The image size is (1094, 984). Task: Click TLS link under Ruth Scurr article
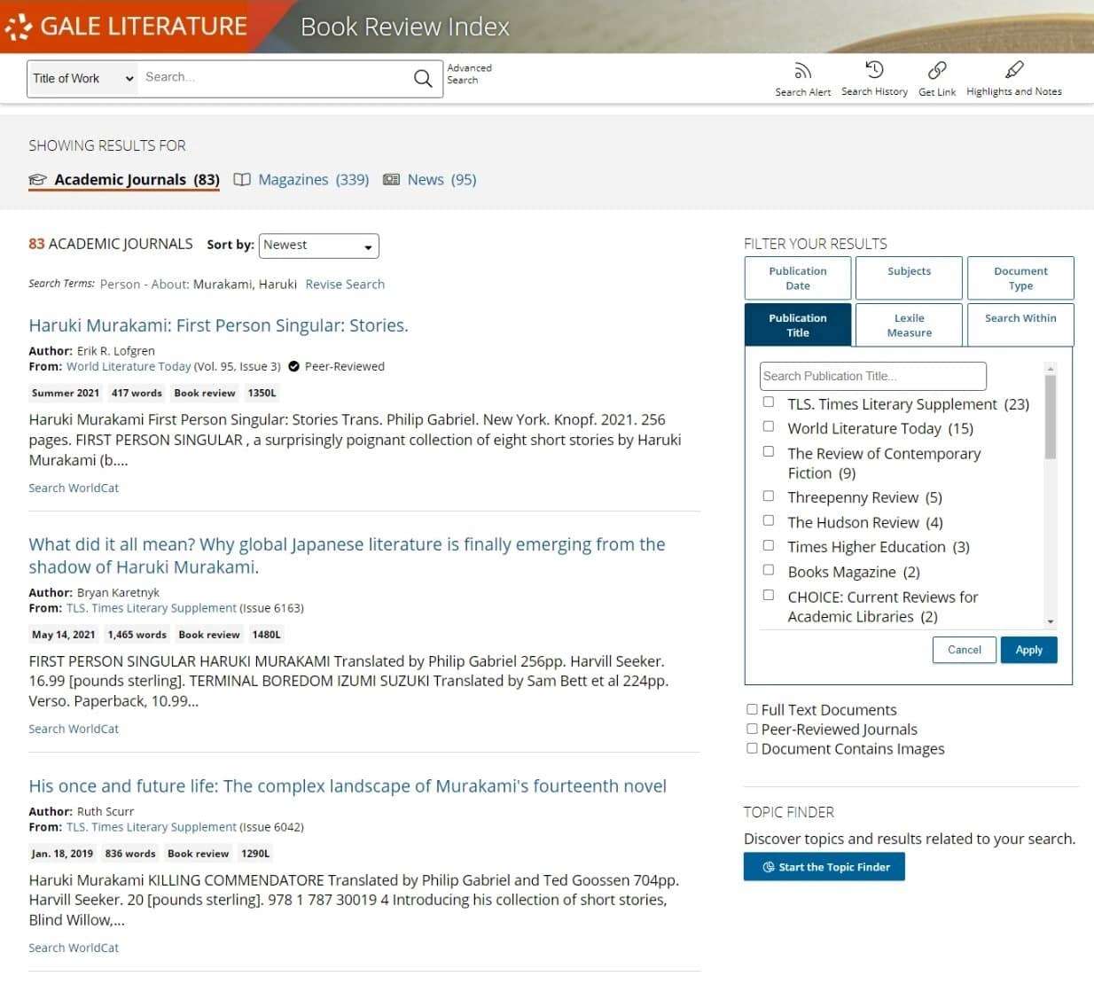pyautogui.click(x=152, y=827)
